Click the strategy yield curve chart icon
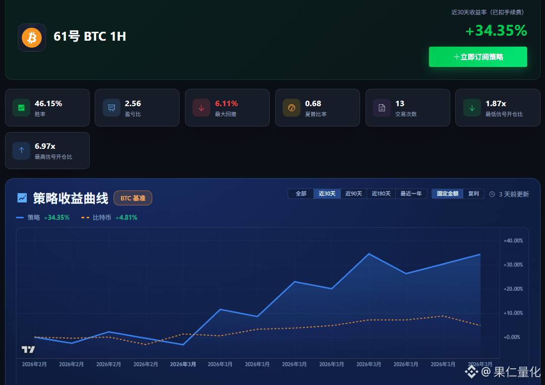 click(x=22, y=198)
